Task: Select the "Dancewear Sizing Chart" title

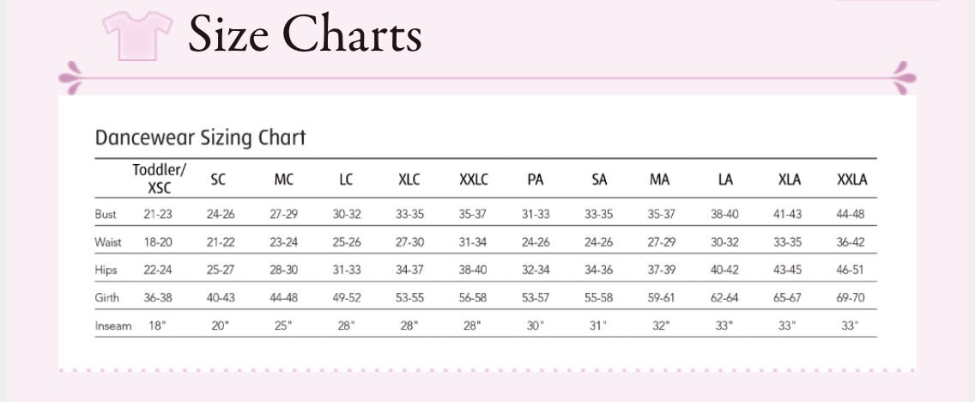Action: pyautogui.click(x=200, y=137)
